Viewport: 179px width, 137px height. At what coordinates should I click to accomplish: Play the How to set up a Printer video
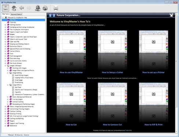click(x=154, y=42)
